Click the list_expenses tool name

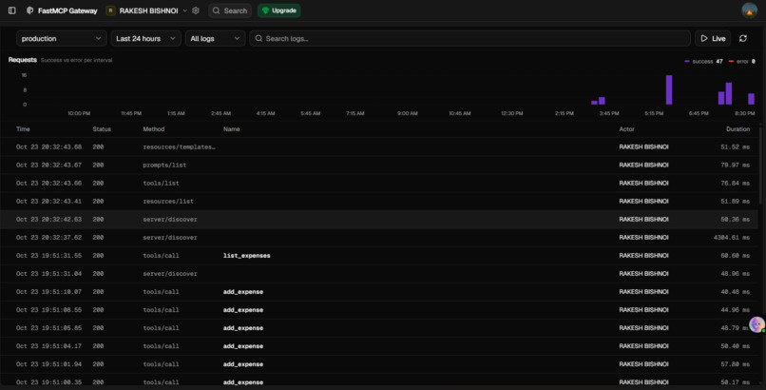247,256
